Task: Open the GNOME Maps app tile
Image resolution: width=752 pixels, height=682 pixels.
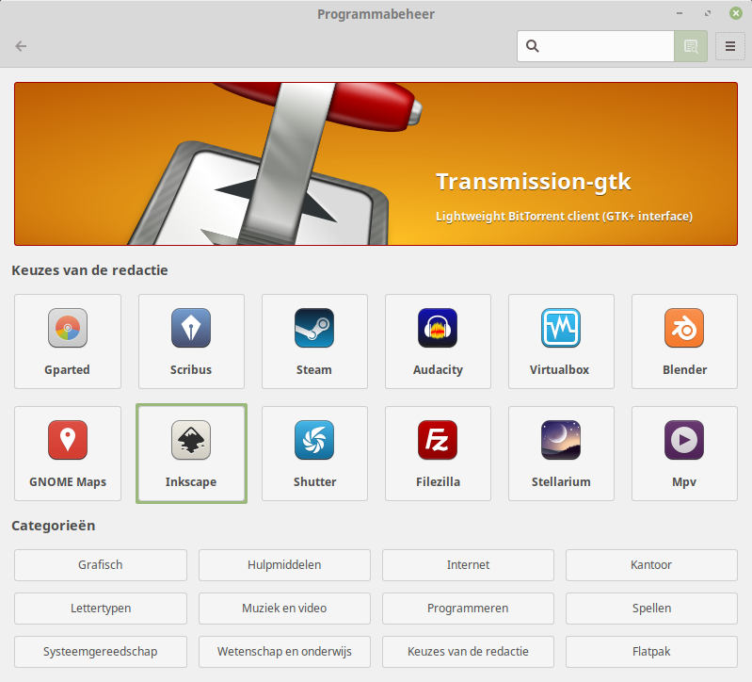Action: pos(68,453)
